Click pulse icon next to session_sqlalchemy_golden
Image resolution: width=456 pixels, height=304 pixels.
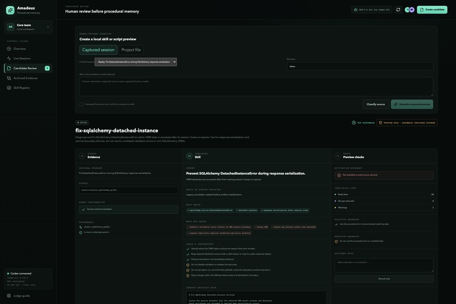tap(80, 227)
